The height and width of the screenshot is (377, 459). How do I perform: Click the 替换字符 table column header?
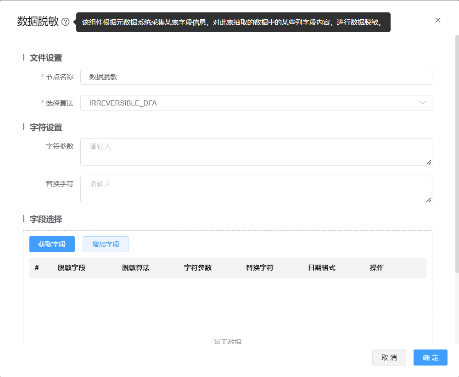click(260, 268)
